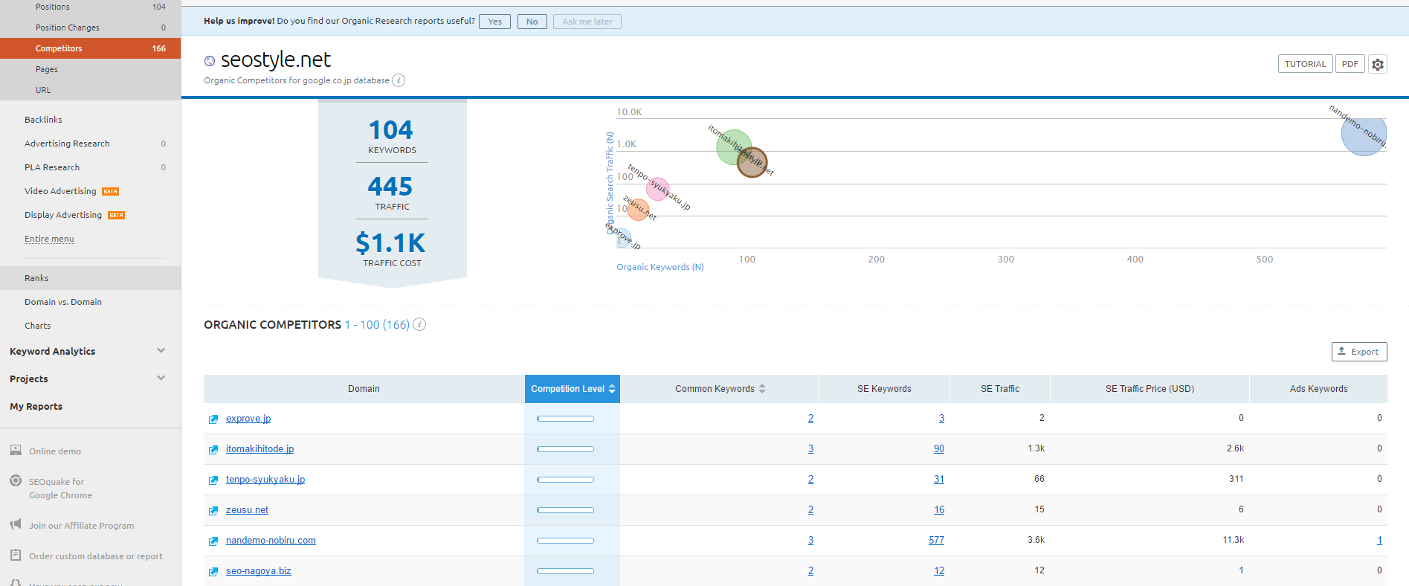Export the report as PDF

(1350, 64)
